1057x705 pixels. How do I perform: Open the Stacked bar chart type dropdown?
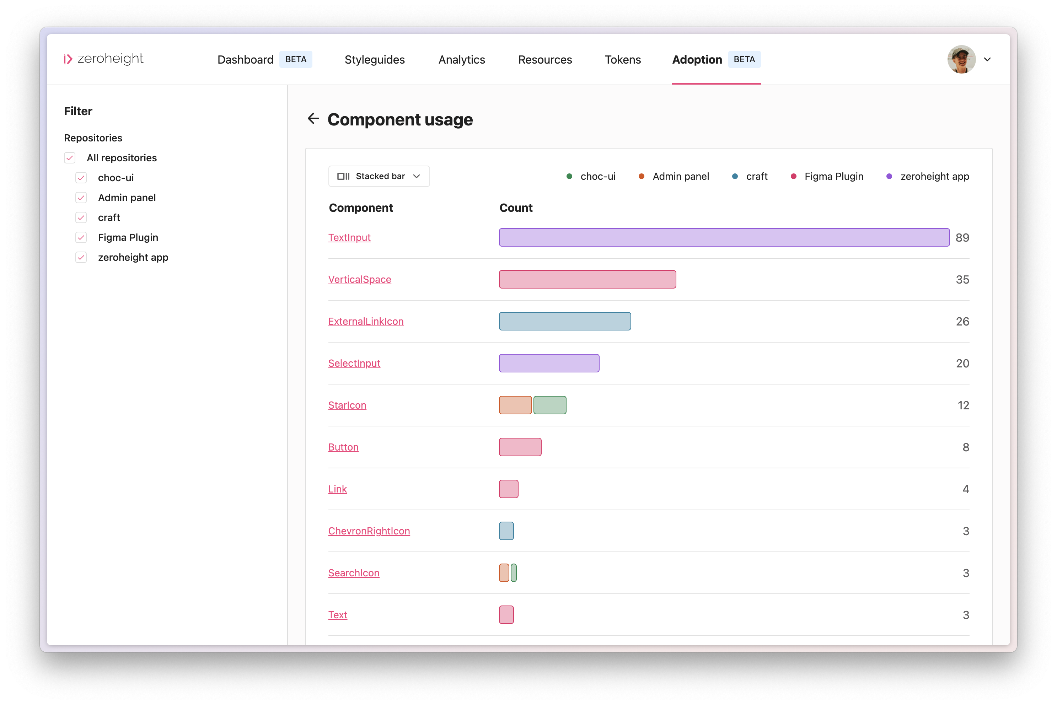(x=379, y=176)
